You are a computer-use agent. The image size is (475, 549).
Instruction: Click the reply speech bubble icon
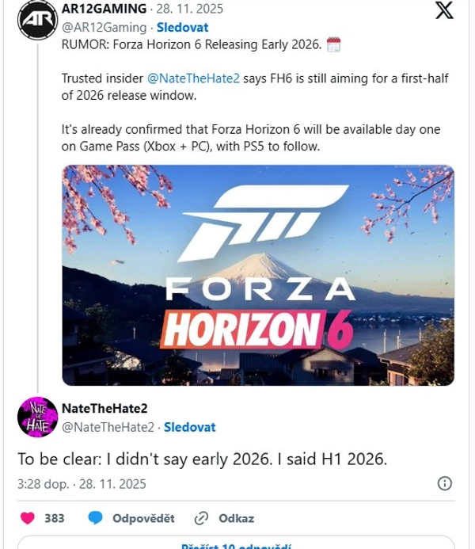coord(96,518)
